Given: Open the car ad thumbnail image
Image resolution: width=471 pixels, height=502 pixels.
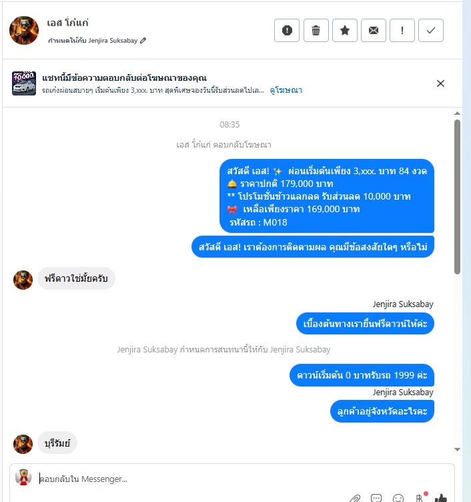Looking at the screenshot, I should 24,83.
